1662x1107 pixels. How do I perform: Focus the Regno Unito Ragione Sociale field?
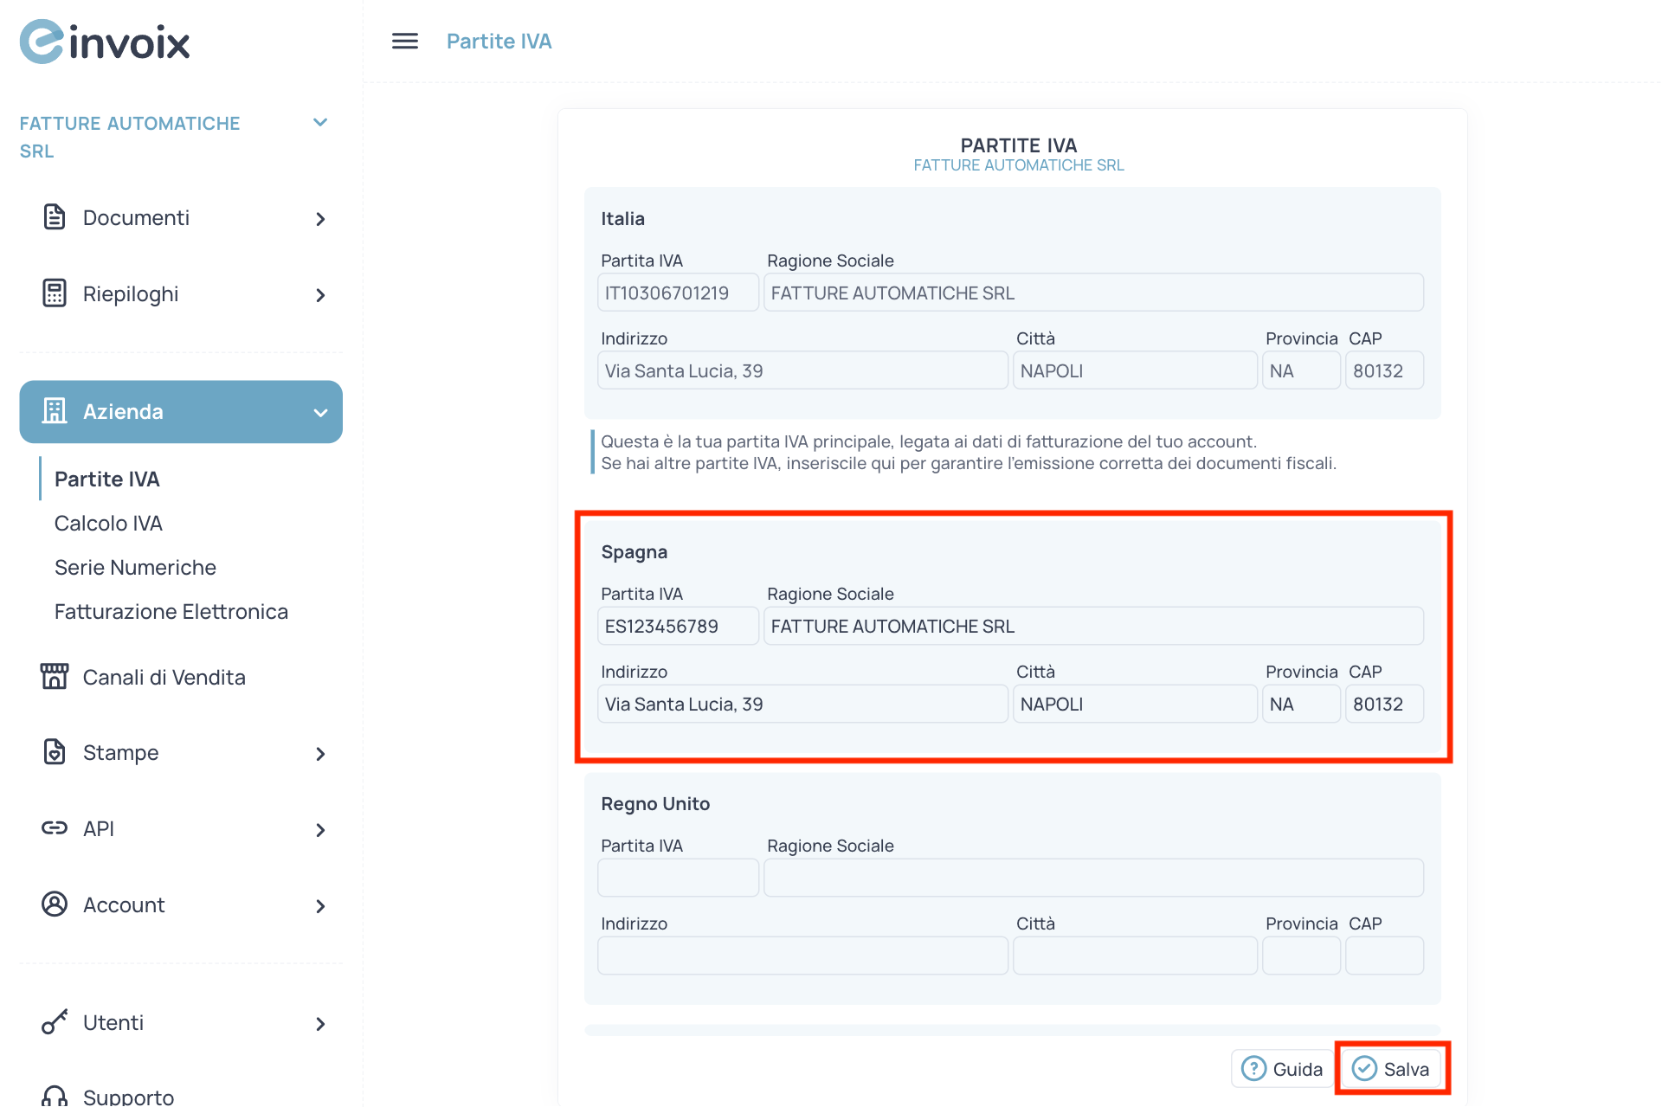point(1092,878)
